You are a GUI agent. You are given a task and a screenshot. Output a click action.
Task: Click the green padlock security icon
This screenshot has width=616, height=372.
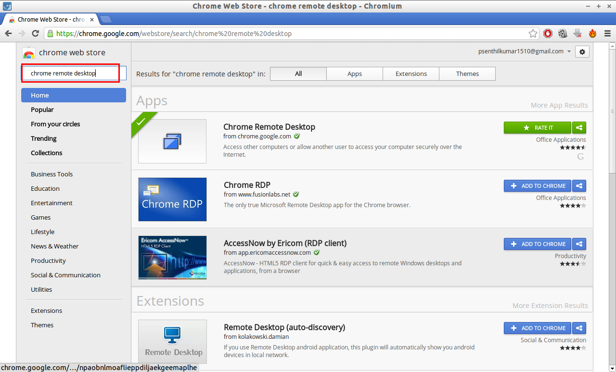click(x=51, y=34)
